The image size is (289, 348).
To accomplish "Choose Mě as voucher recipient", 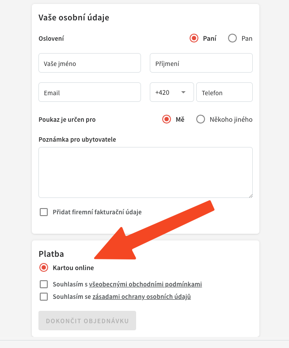I will 167,119.
